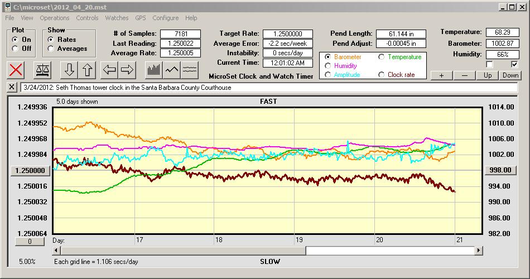The height and width of the screenshot is (279, 530).
Task: Untick the checked box under Humidity
Action: point(514,64)
